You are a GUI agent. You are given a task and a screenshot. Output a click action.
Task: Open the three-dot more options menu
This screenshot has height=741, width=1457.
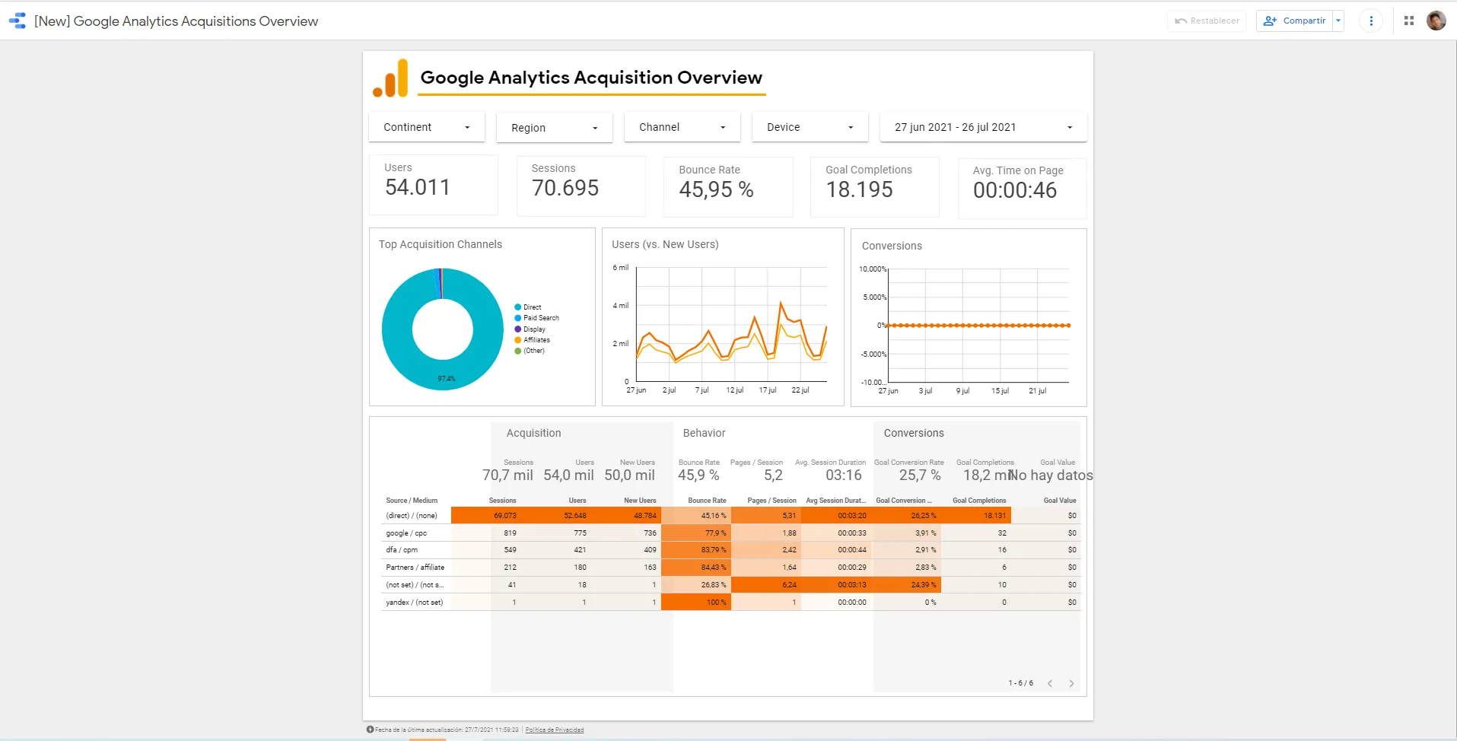coord(1371,21)
